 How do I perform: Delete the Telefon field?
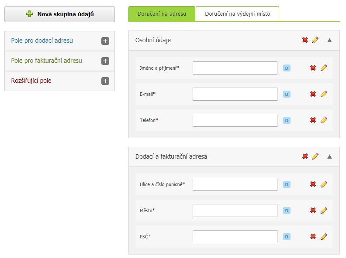tap(313, 120)
